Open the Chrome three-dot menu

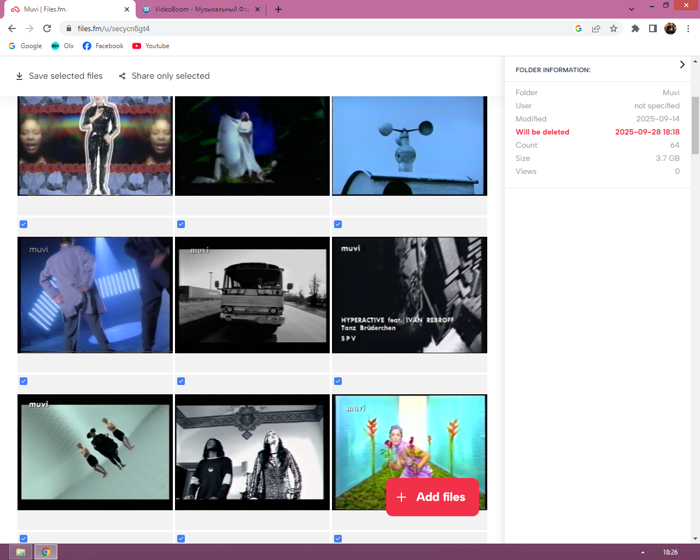tap(688, 28)
